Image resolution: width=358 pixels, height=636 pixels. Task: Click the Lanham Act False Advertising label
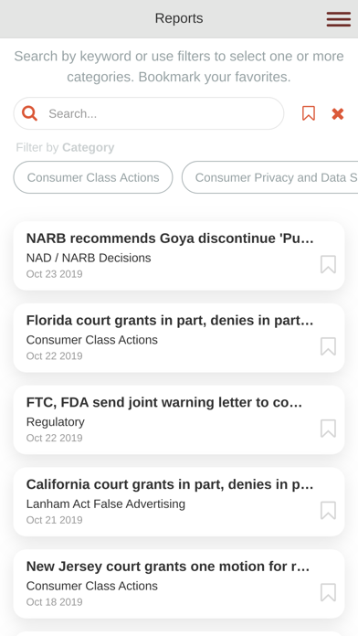coord(105,503)
